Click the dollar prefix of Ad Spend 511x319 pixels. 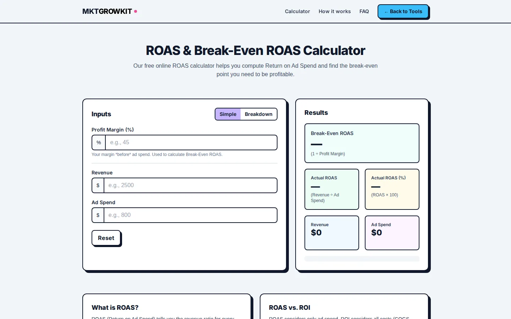98,215
